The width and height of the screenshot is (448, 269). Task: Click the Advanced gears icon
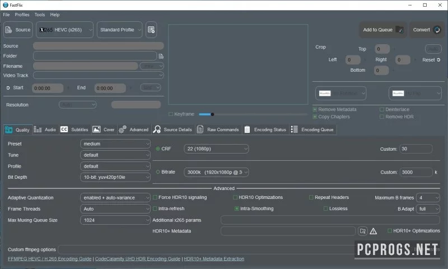[x=123, y=129]
